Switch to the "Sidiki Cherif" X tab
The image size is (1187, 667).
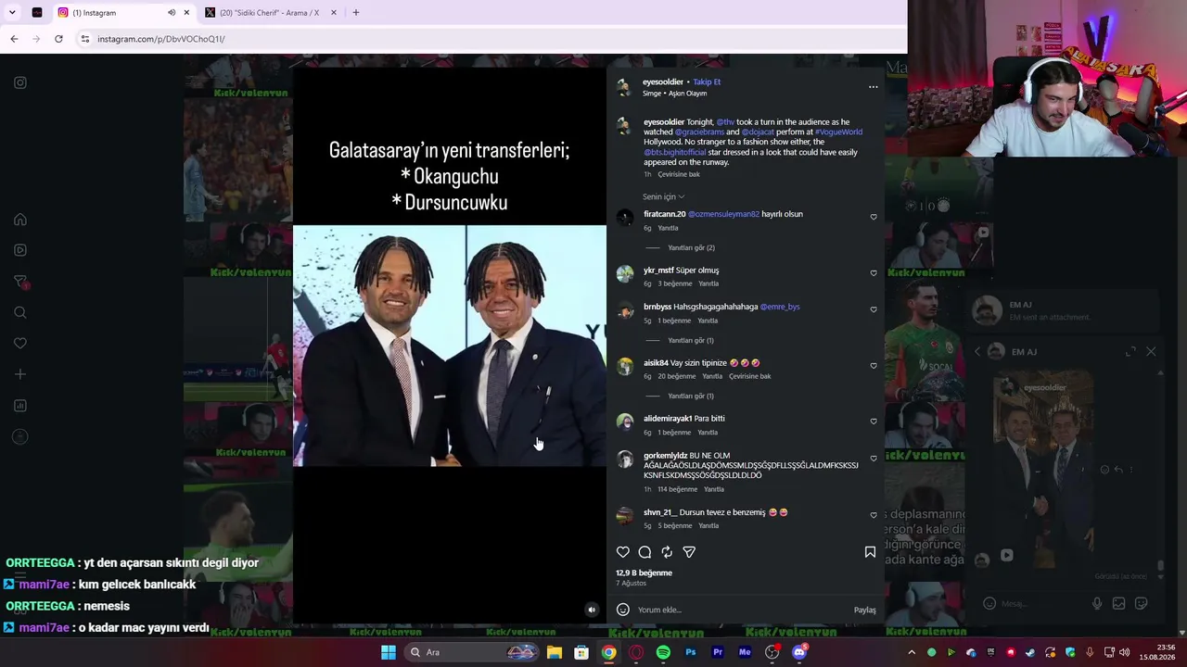269,13
